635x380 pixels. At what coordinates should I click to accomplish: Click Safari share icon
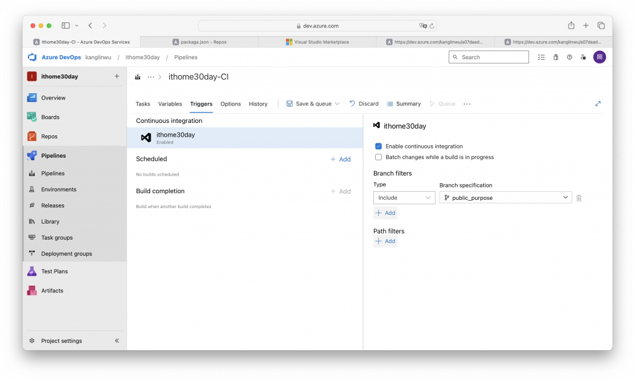coord(571,25)
